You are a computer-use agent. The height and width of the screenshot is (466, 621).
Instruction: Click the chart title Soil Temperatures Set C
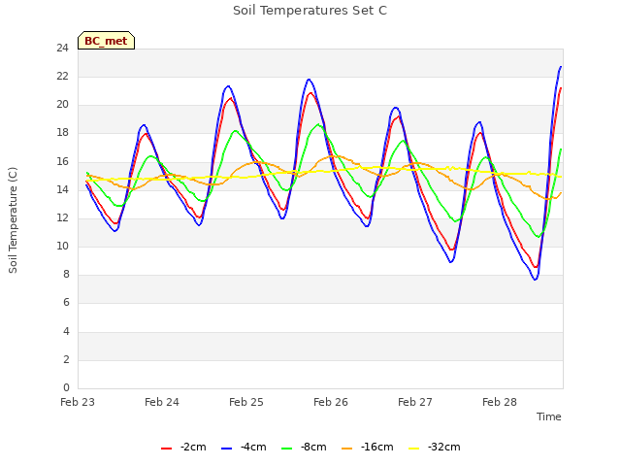[310, 11]
